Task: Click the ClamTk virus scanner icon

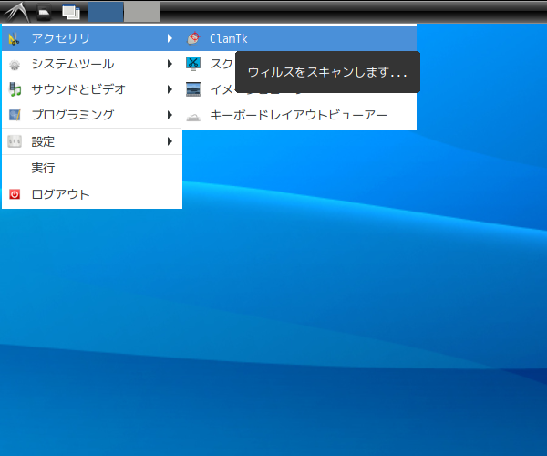Action: point(193,38)
